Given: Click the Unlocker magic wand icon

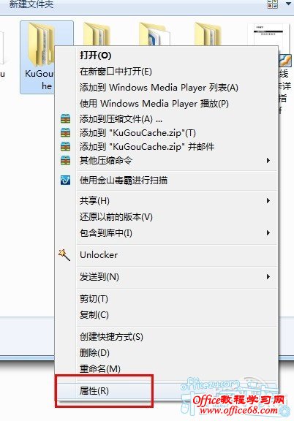Looking at the screenshot, I should 64,255.
